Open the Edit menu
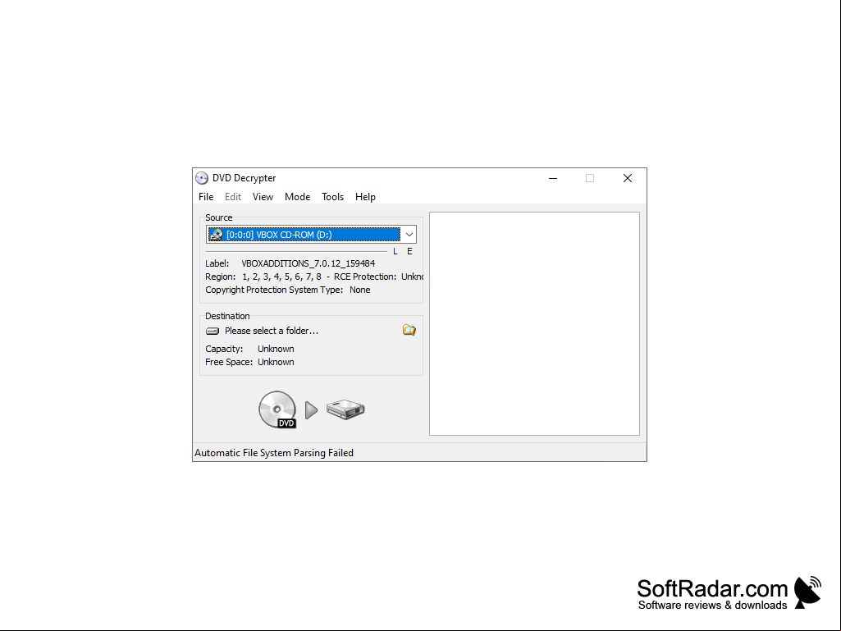 (233, 197)
